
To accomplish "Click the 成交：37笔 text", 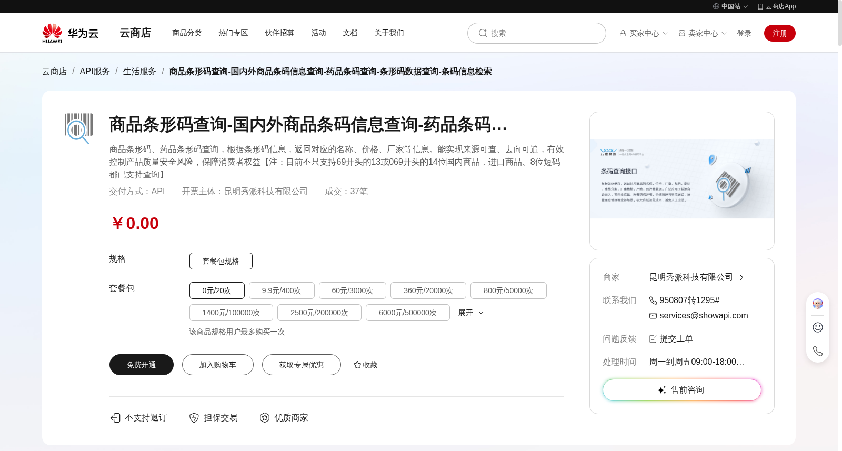I will pos(346,192).
